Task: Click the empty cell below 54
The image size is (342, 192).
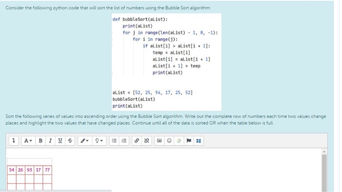Action: pos(12,179)
